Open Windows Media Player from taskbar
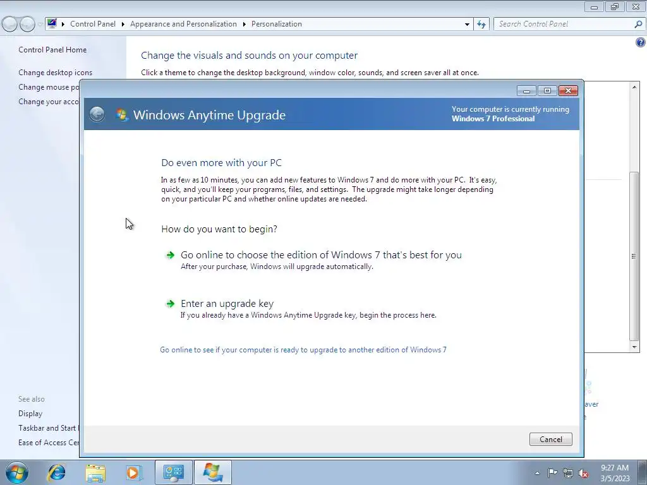 point(133,472)
